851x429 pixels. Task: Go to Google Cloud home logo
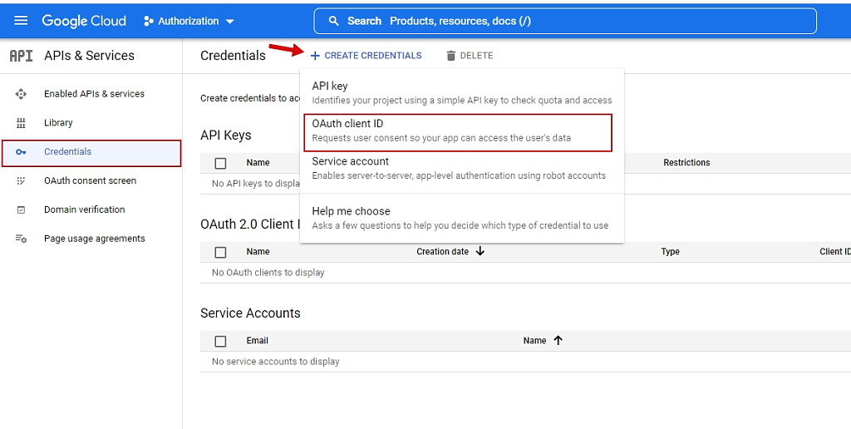[84, 21]
